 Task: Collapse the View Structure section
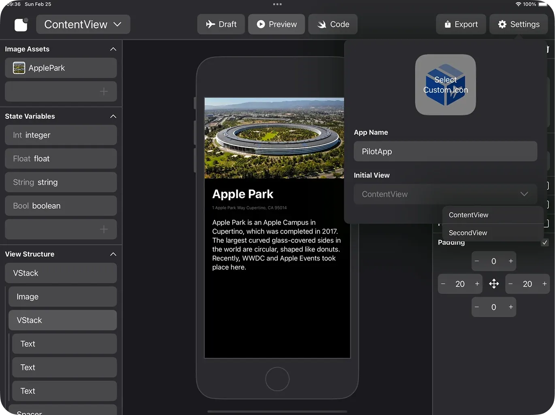click(113, 254)
